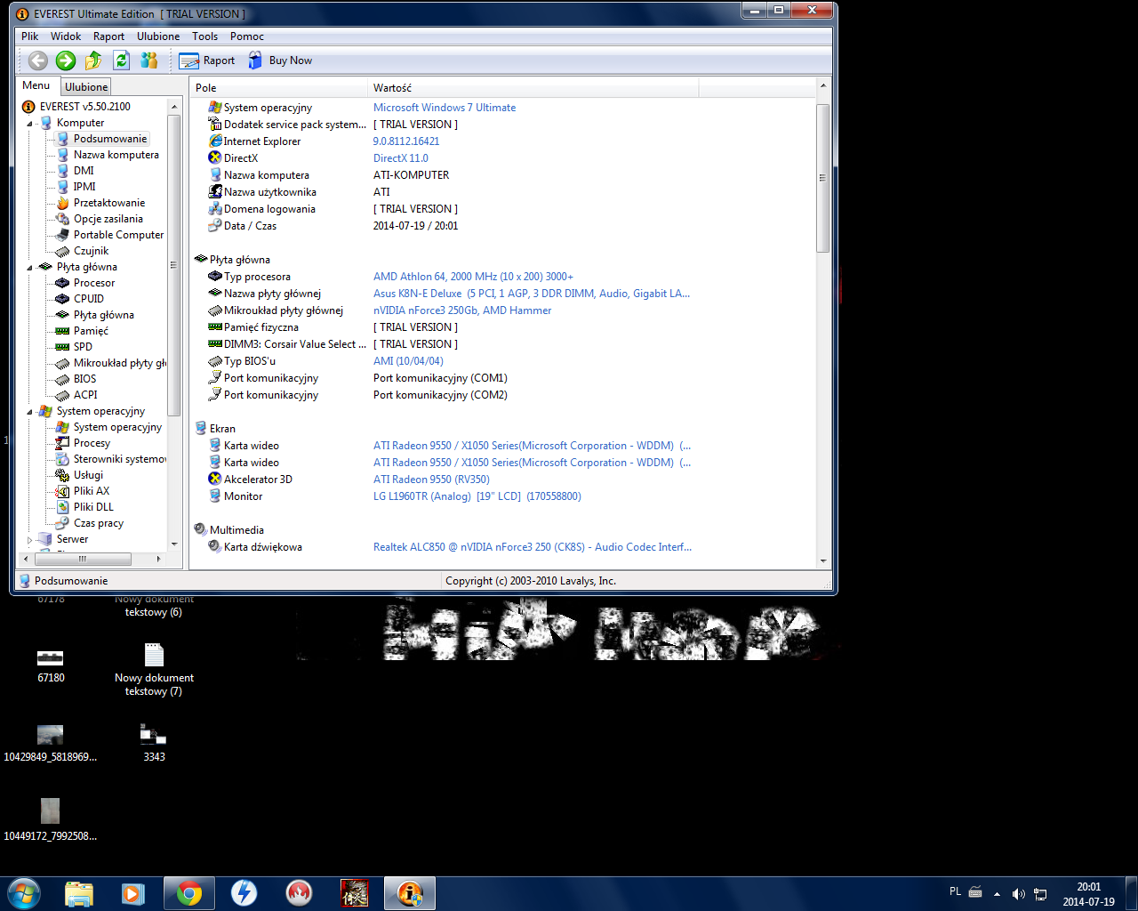The image size is (1138, 911).
Task: Switch to the Ulubione side panel tab
Action: click(86, 86)
